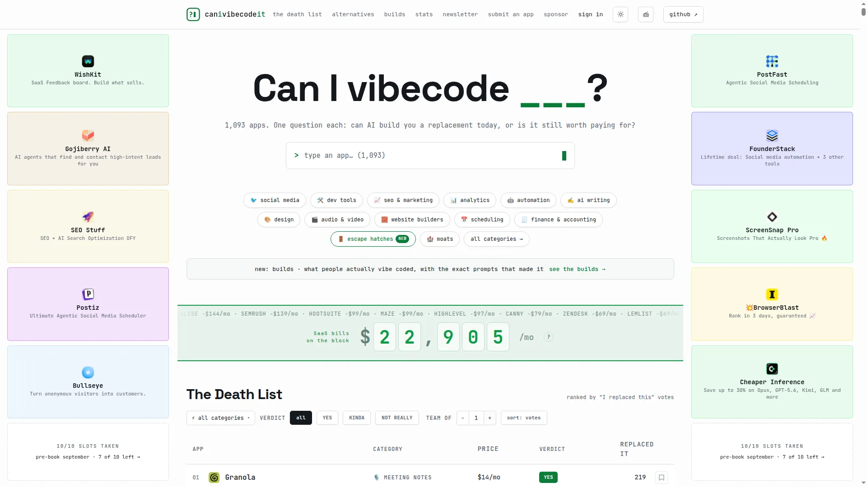Click ScreenSnap Pro diamond icon
This screenshot has width=867, height=487.
coord(772,216)
